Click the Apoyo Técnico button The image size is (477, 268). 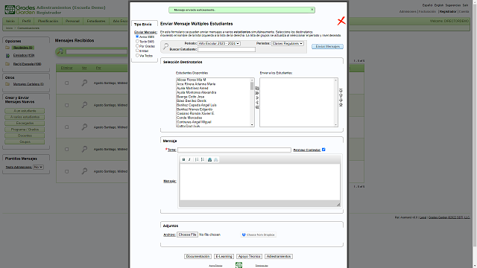coord(249,256)
